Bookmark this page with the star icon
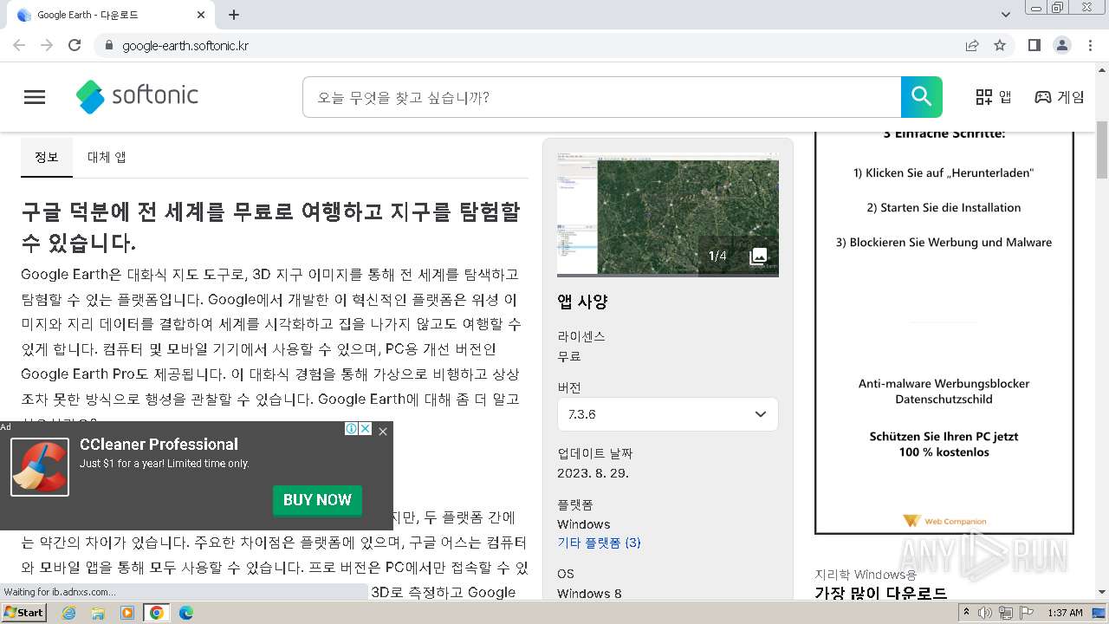The height and width of the screenshot is (624, 1109). 1000,45
